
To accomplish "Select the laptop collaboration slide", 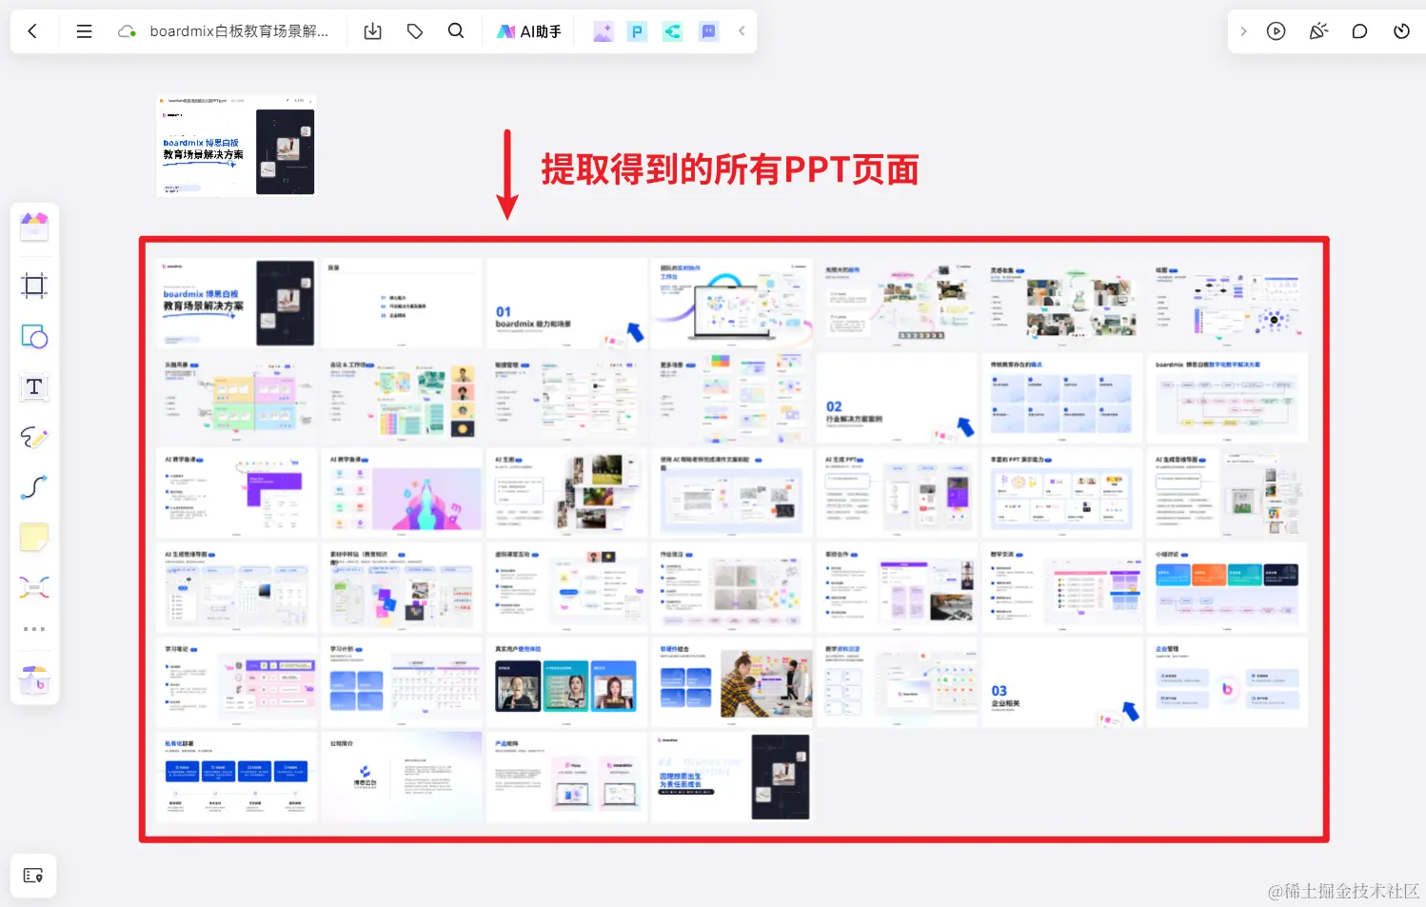I will coord(731,302).
